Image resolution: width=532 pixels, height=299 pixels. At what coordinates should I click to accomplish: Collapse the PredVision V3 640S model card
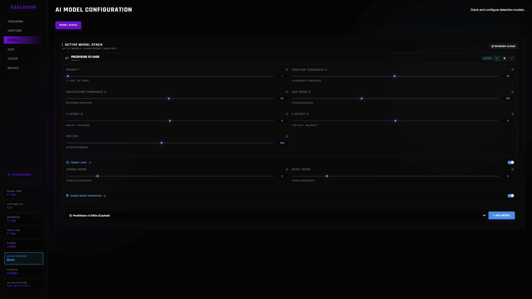497,58
